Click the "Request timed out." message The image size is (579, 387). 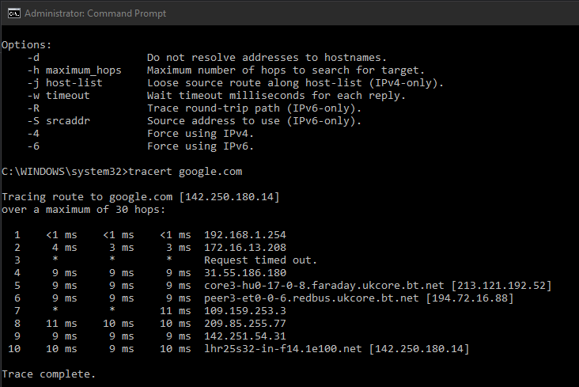(260, 260)
